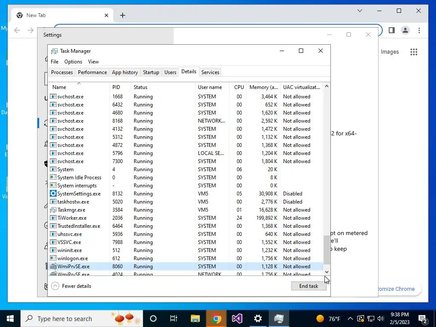
Task: Open Chrome from the taskbar
Action: pyautogui.click(x=216, y=318)
